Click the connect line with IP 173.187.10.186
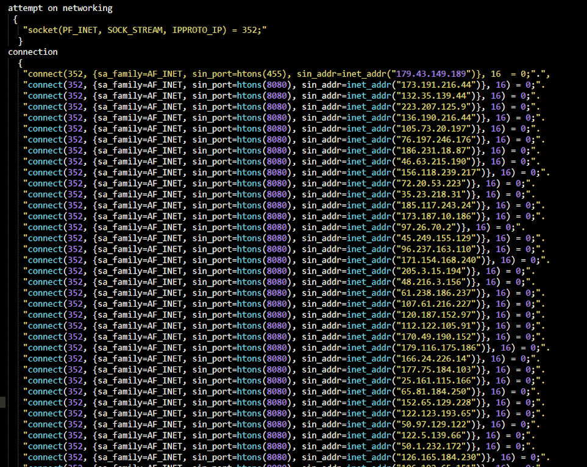The image size is (587, 467). (x=284, y=216)
